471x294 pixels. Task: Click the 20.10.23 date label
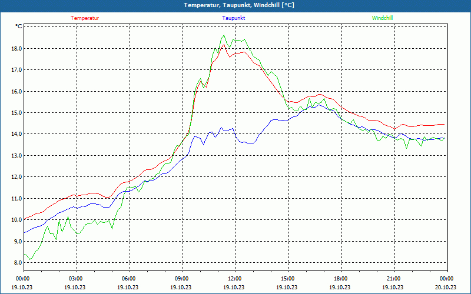[446, 287]
